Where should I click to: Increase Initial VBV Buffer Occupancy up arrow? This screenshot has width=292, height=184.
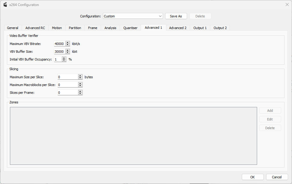[x=64, y=58]
